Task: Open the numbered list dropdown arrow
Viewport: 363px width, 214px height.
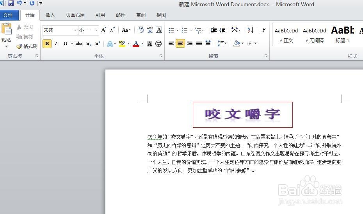Action: [191, 30]
